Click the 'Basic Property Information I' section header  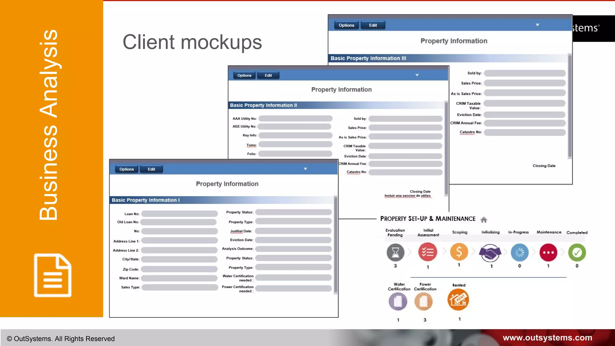point(146,200)
